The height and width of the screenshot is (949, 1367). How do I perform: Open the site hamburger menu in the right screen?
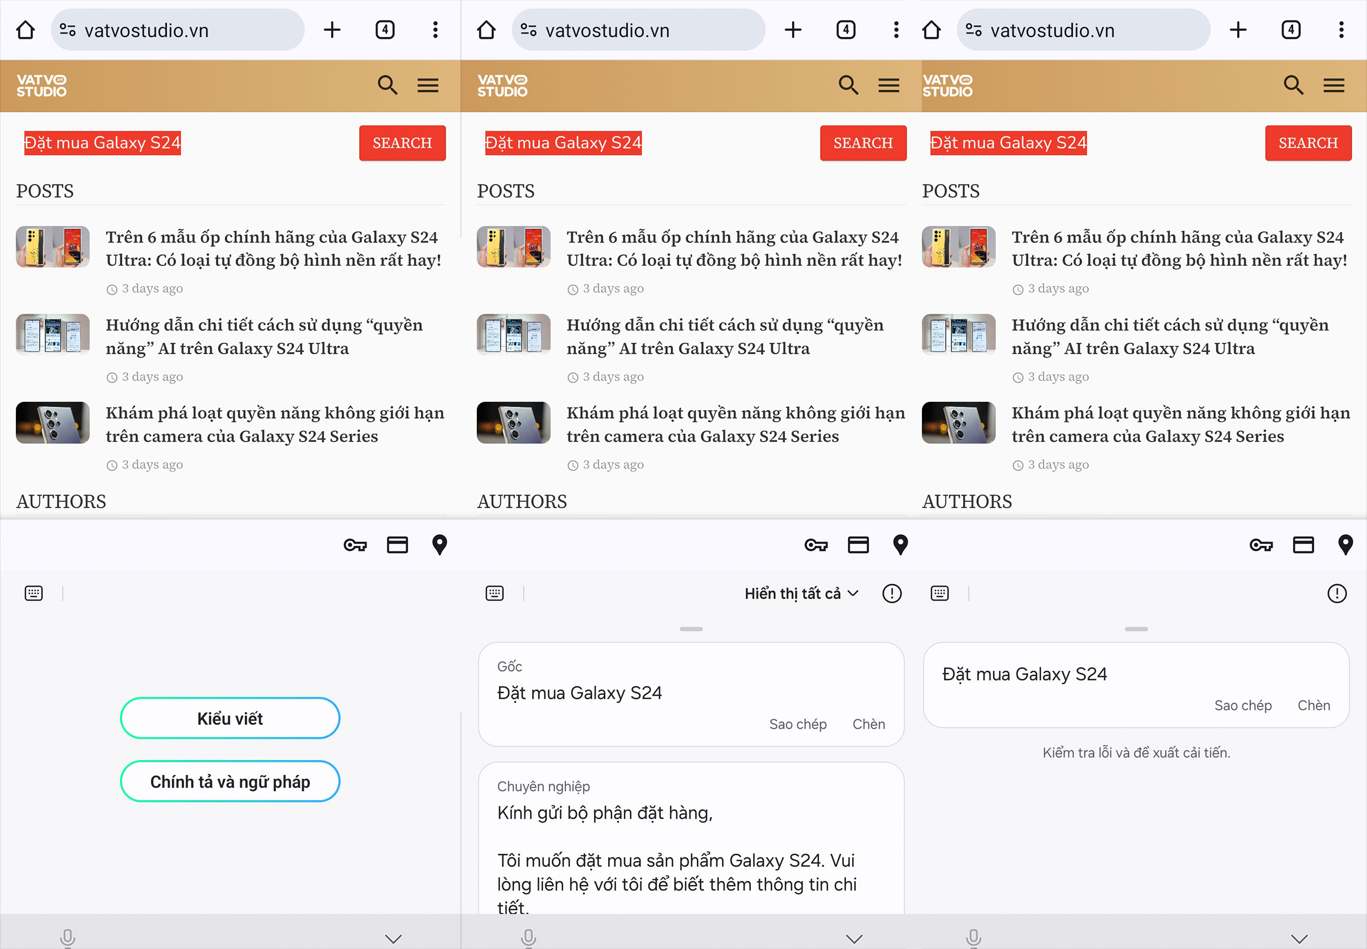1334,85
